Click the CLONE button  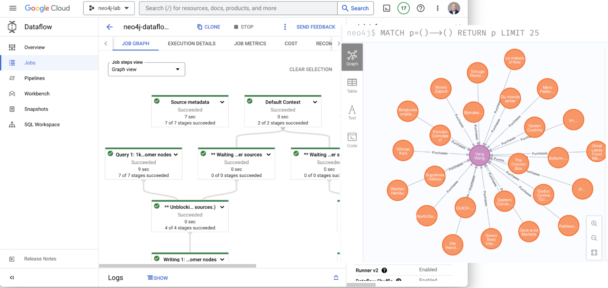[209, 27]
